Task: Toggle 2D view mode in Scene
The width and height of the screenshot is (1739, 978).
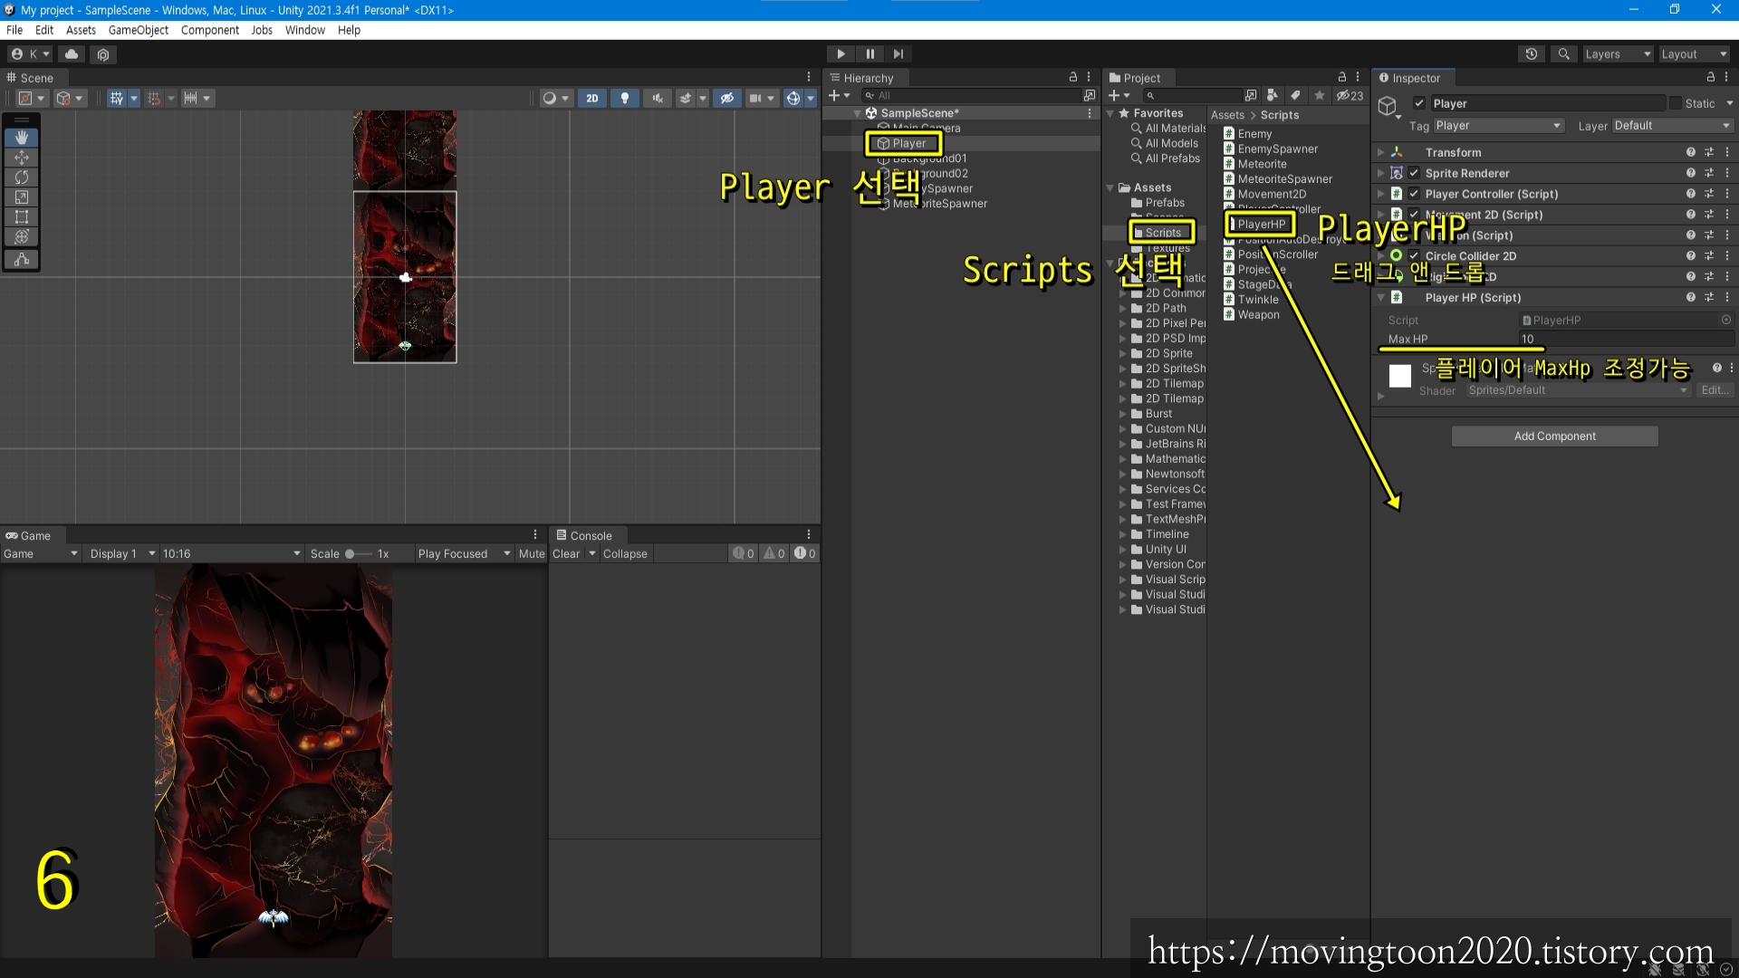Action: click(591, 98)
